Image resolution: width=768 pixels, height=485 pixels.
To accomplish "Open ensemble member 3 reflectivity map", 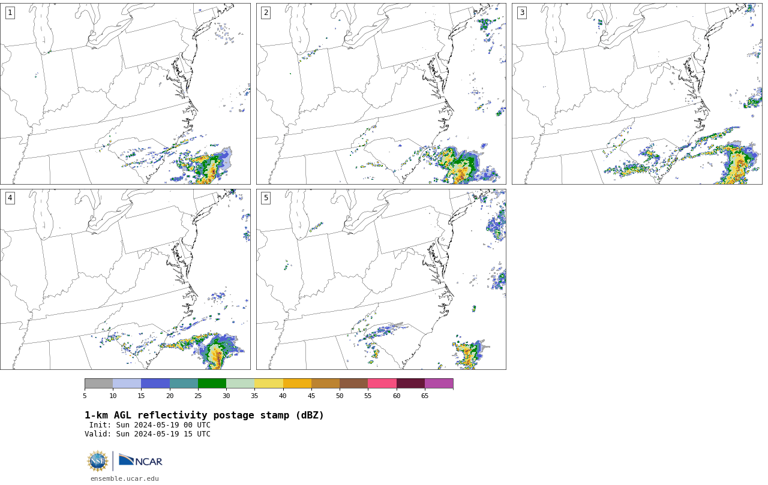I will tap(637, 94).
